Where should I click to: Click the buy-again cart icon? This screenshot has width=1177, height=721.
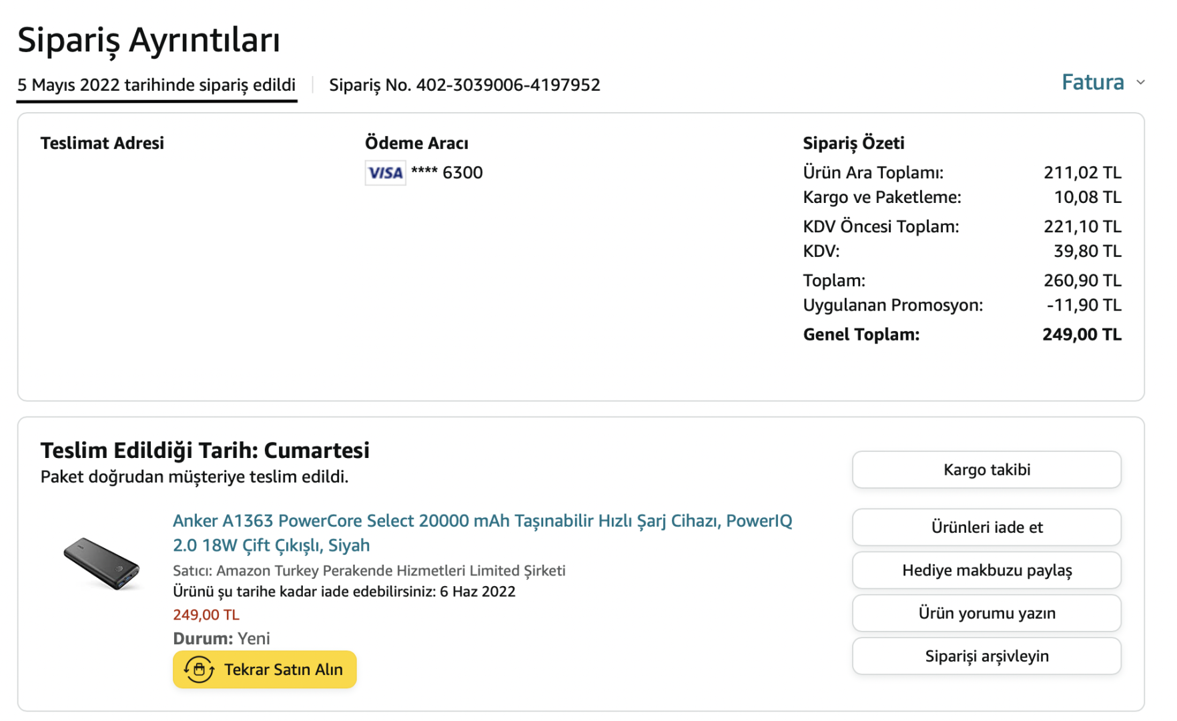[x=199, y=669]
